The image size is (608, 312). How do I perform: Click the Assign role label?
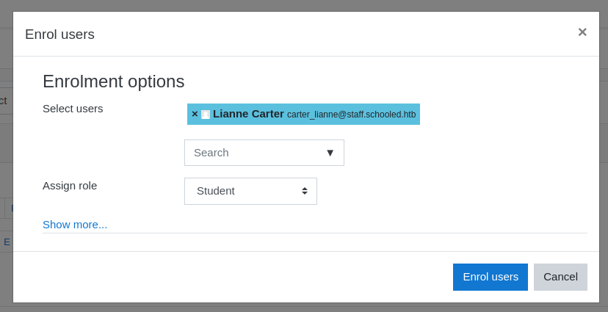70,186
